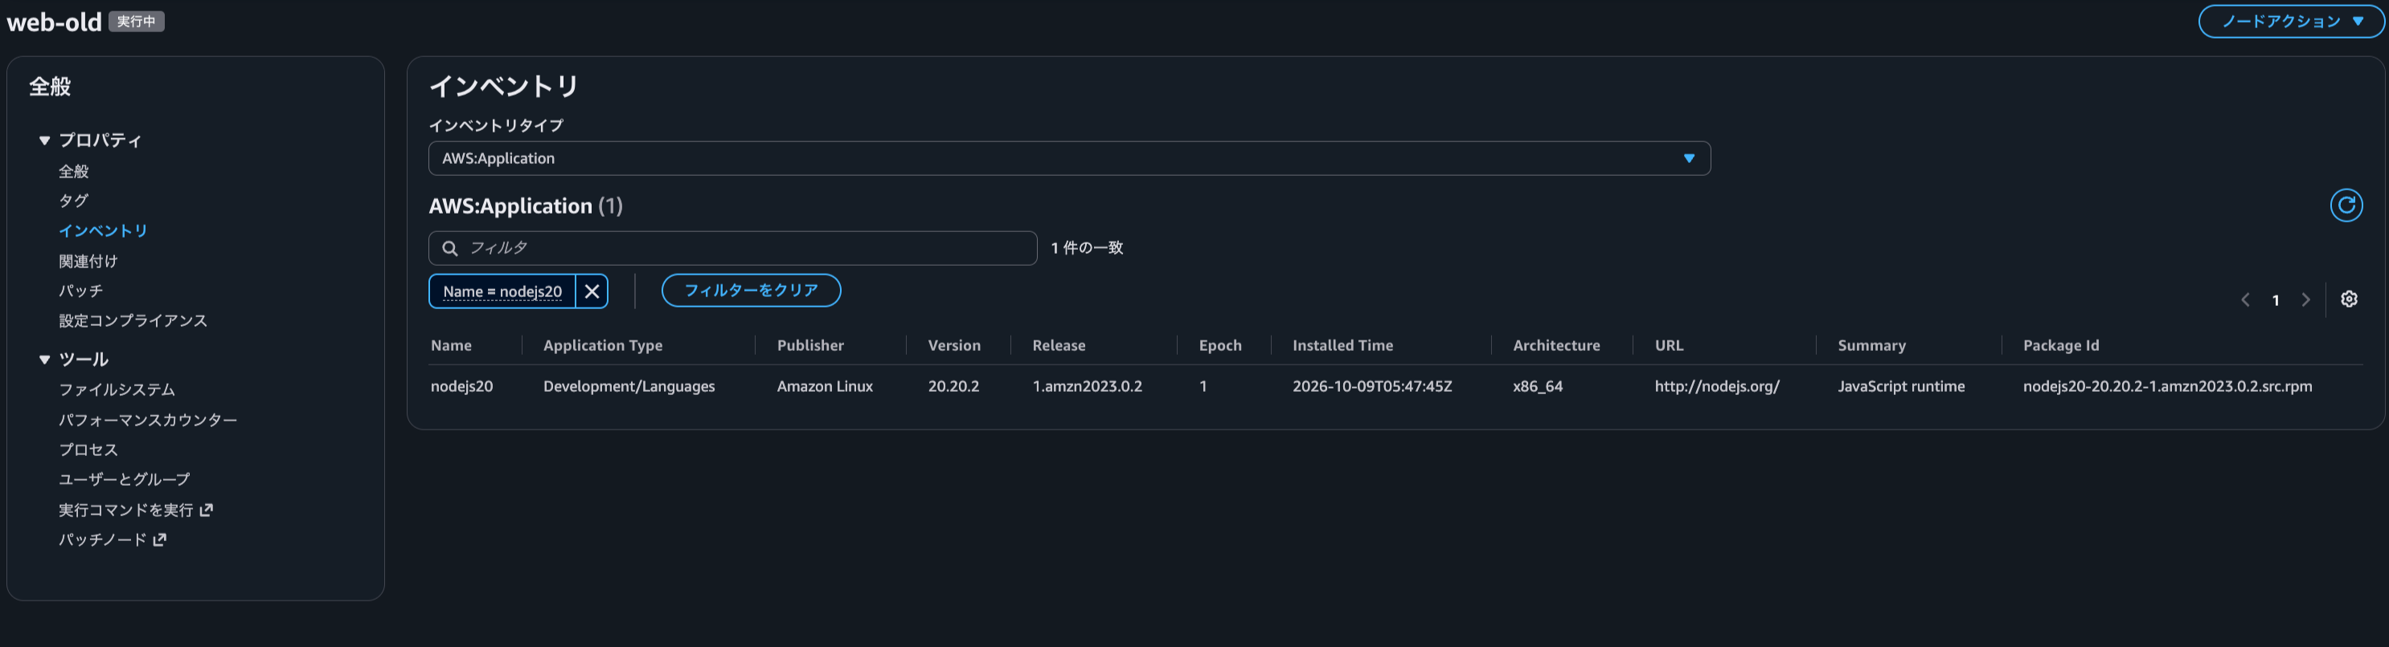The width and height of the screenshot is (2389, 647).
Task: Click the http://nodejs.org/ URL cell
Action: coord(1718,386)
